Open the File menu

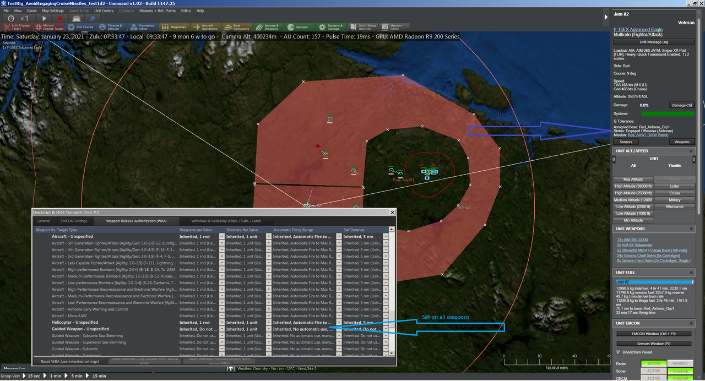pyautogui.click(x=5, y=10)
